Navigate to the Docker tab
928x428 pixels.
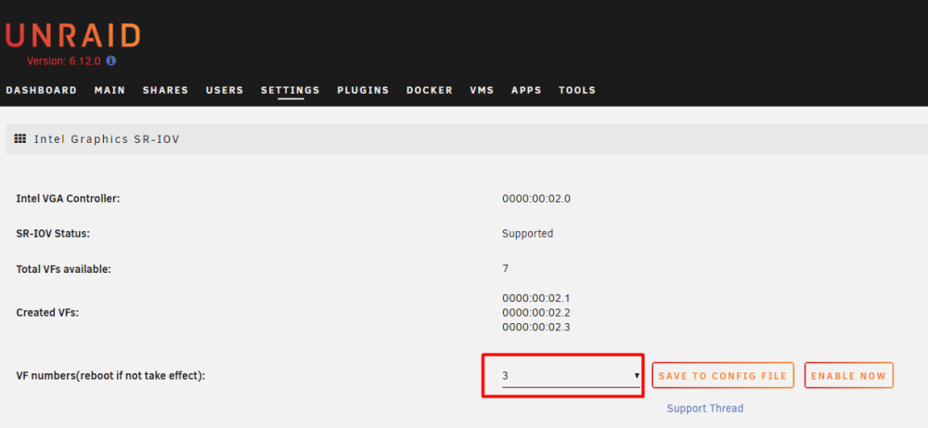(x=429, y=91)
